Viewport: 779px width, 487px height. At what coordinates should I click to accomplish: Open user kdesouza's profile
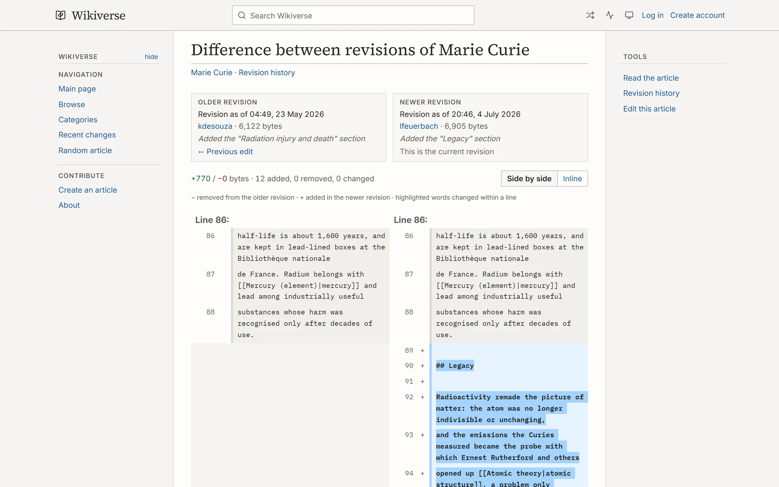coord(215,126)
